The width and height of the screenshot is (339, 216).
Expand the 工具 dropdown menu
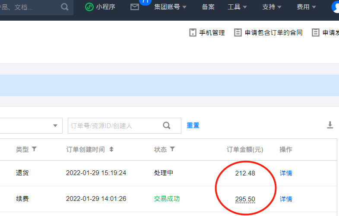click(x=237, y=7)
